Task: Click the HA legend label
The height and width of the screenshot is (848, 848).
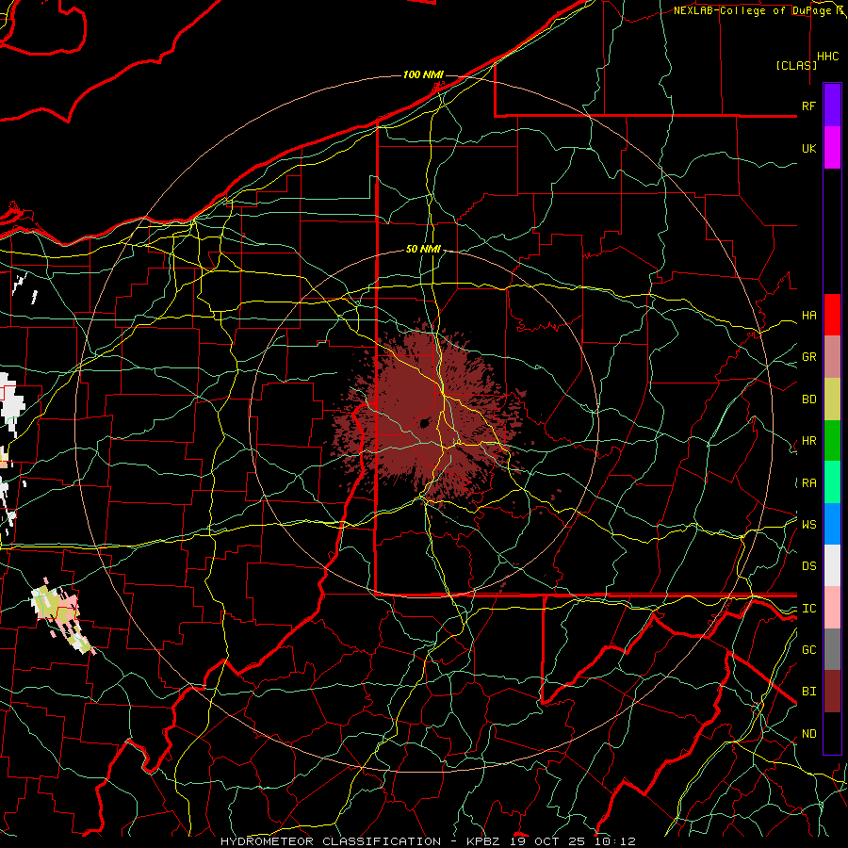Action: tap(808, 316)
